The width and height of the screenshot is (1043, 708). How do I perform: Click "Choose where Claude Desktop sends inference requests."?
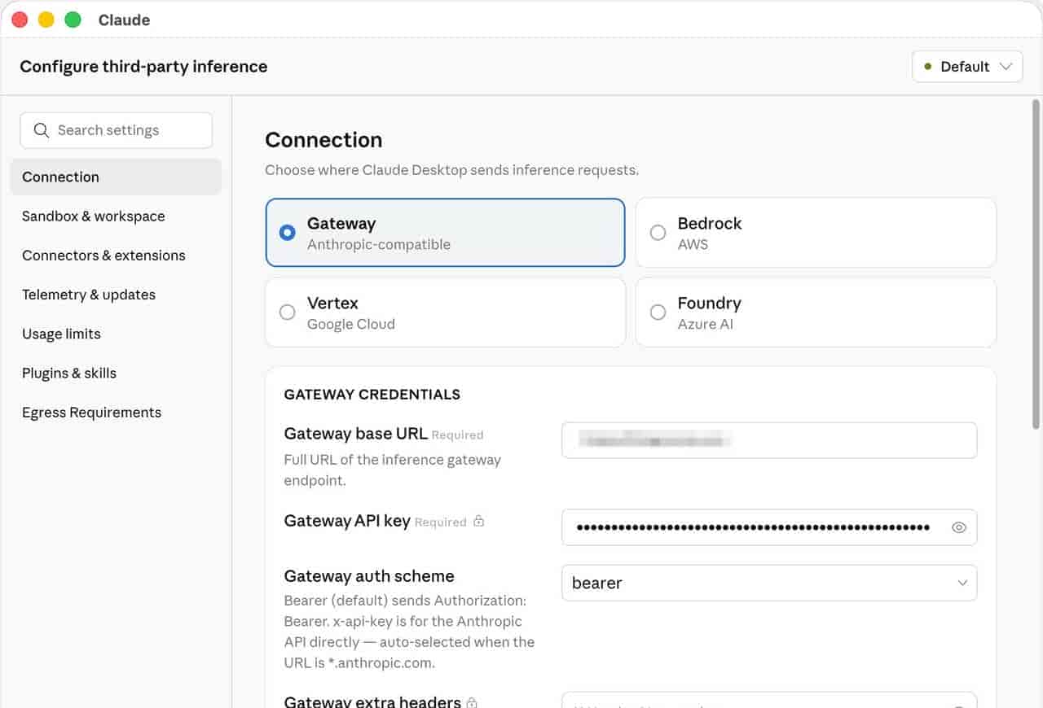coord(452,170)
